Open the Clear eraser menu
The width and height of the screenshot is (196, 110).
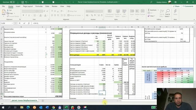(151, 16)
